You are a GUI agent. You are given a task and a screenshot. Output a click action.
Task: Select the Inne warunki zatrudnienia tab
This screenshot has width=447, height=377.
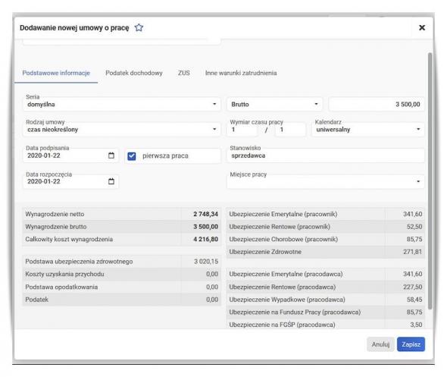(x=241, y=73)
